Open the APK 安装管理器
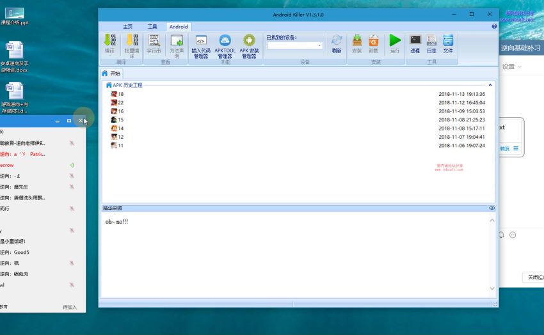Screen dimensions: 544x335 [x=249, y=46]
